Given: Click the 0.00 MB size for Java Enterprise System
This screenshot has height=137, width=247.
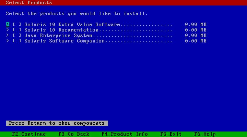Looking at the screenshot, I should [196, 35].
